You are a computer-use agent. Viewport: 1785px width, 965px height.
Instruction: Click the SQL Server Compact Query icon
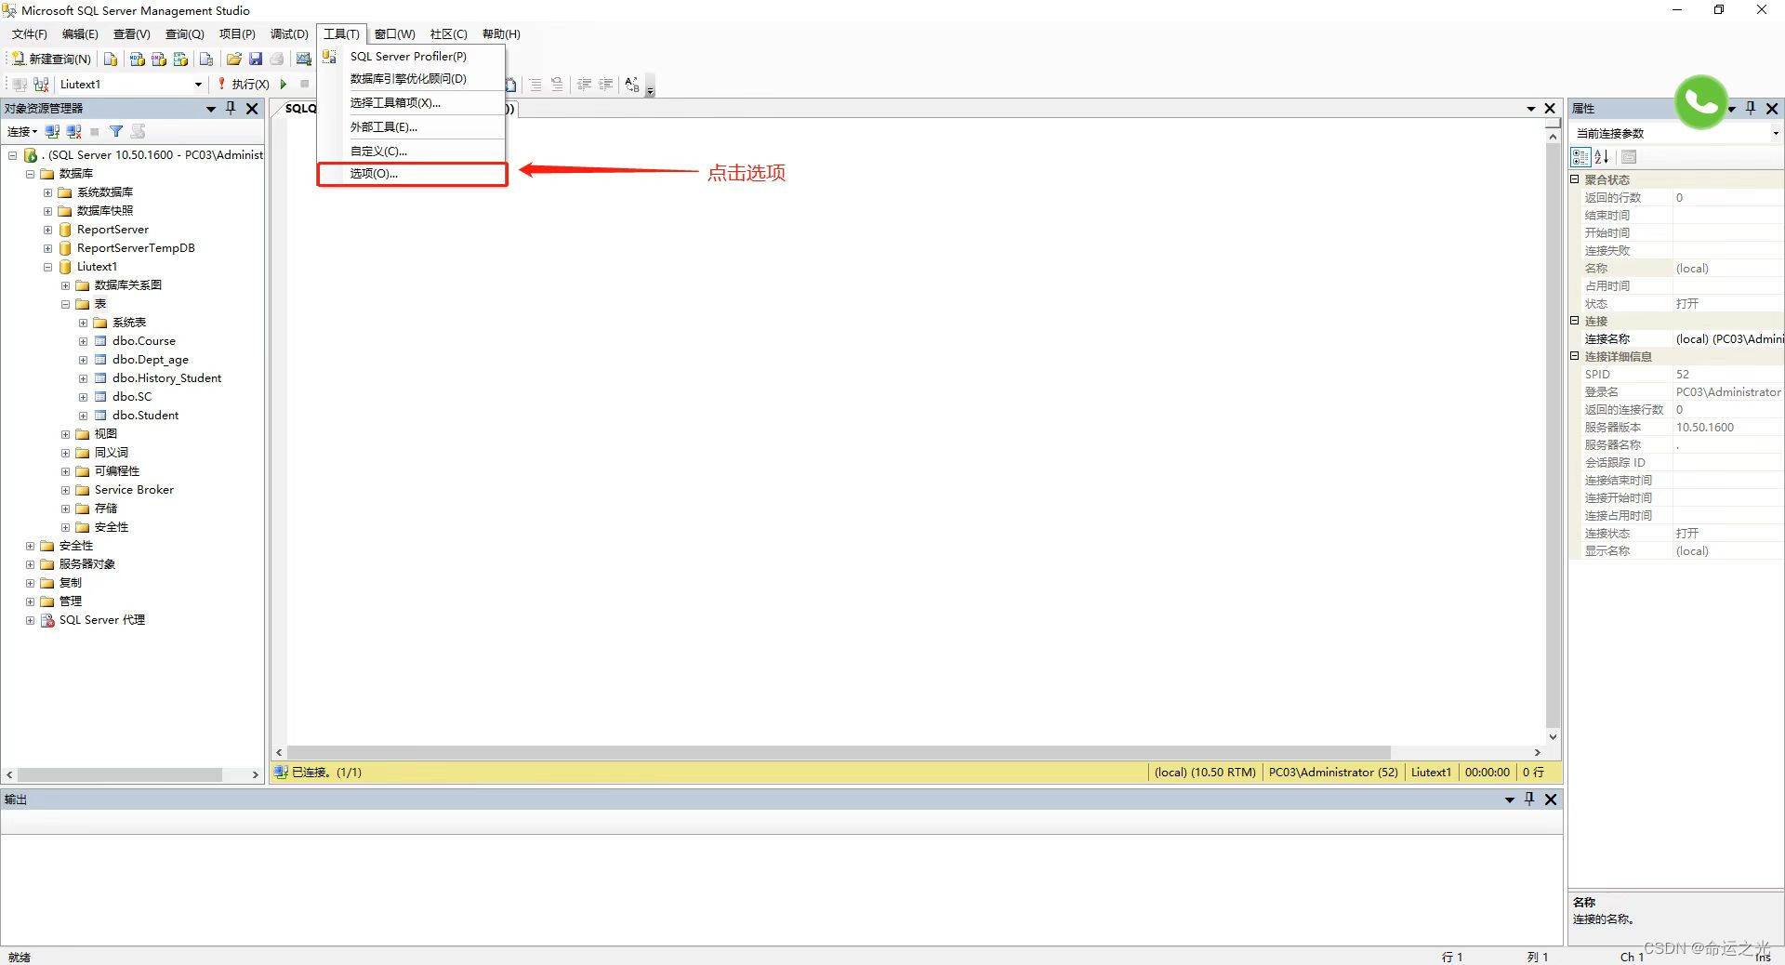click(206, 59)
